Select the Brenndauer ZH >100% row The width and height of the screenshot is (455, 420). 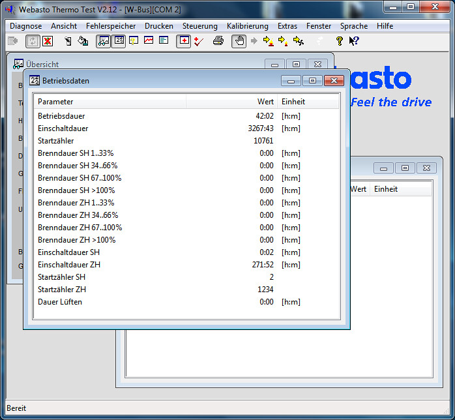click(186, 240)
